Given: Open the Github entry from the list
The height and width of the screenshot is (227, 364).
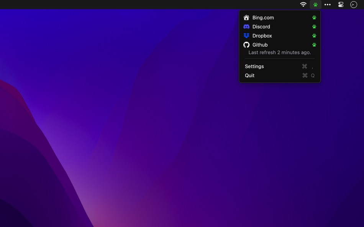Looking at the screenshot, I should tap(260, 45).
